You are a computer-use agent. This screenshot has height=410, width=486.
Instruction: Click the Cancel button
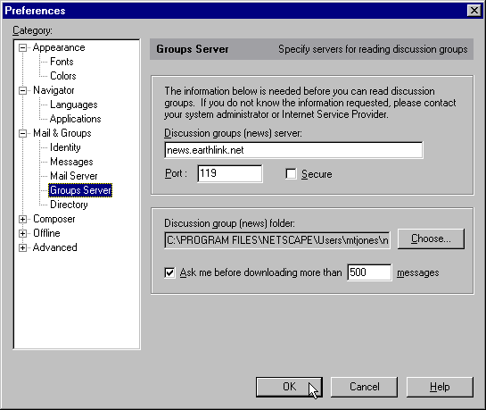(364, 387)
